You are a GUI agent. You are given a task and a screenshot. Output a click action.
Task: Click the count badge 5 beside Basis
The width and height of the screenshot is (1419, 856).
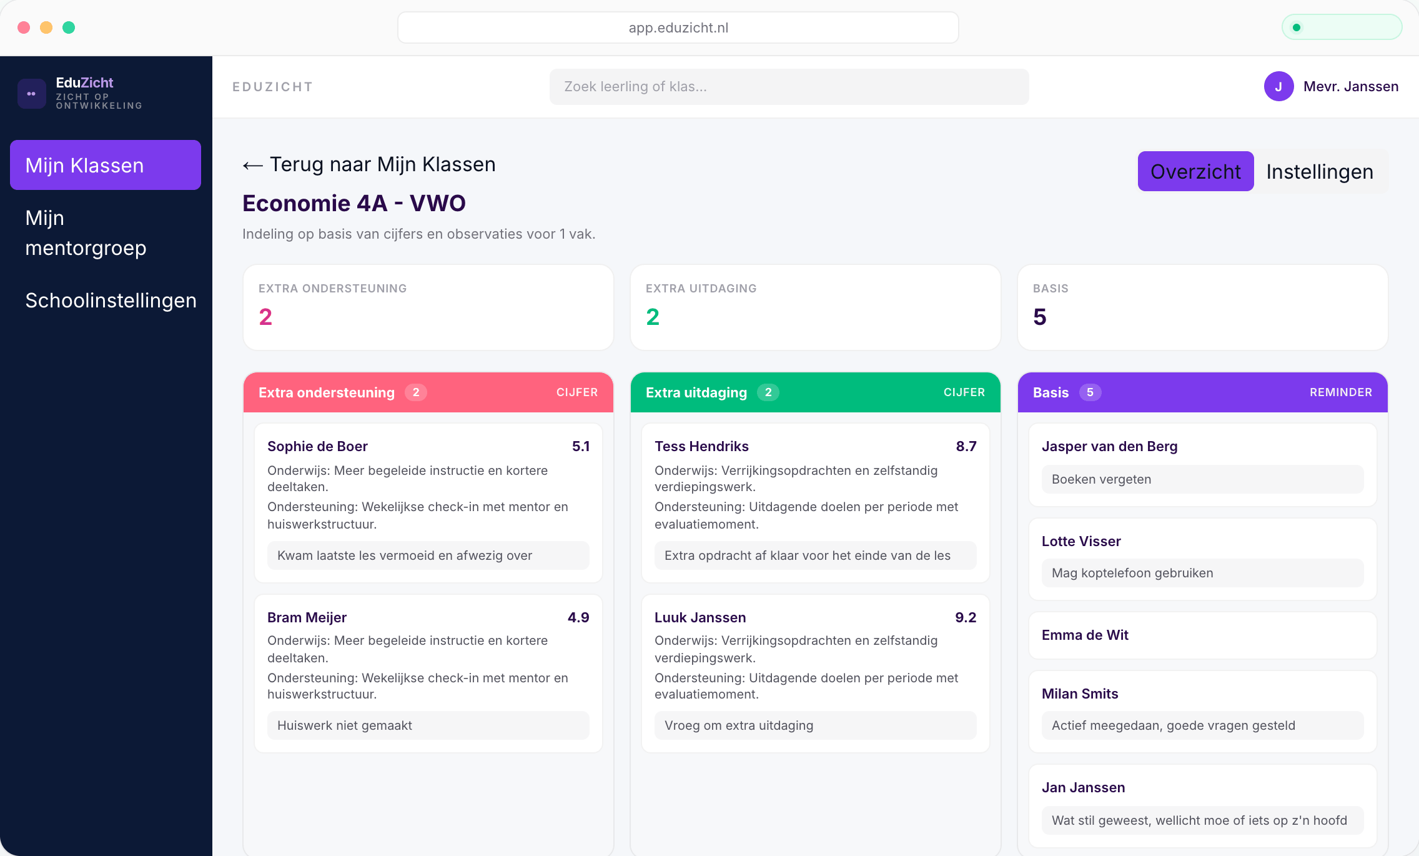[1090, 392]
